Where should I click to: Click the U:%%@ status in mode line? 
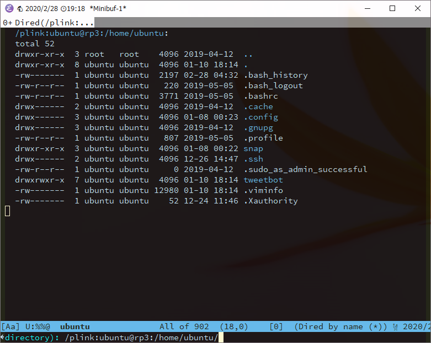pyautogui.click(x=38, y=326)
